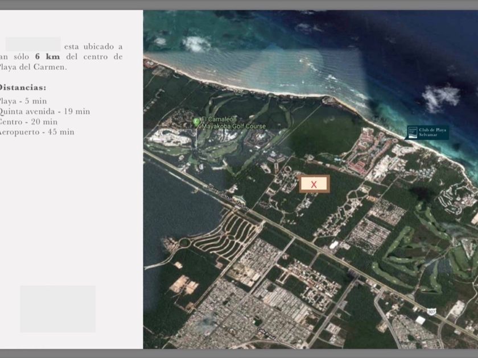Click the red X property marker
This screenshot has width=478, height=358.
tap(314, 184)
